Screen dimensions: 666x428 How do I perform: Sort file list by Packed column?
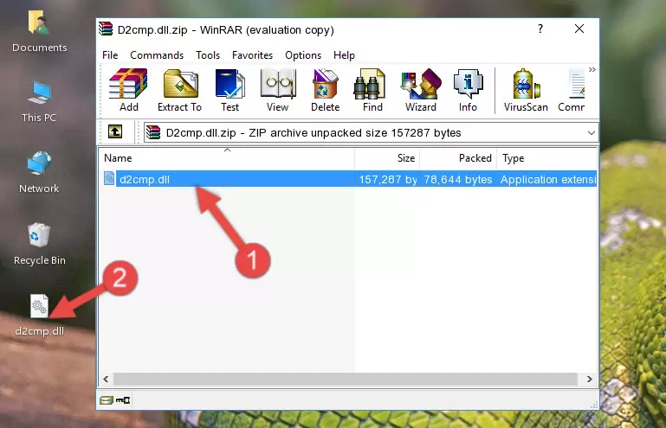(x=458, y=158)
